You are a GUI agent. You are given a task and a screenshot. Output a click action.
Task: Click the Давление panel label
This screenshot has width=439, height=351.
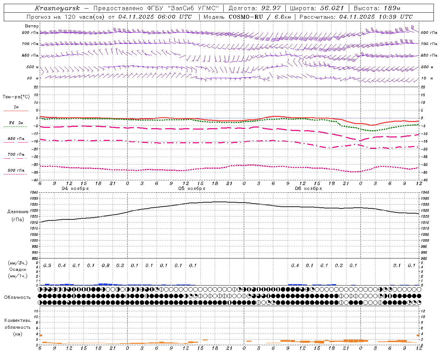click(17, 212)
